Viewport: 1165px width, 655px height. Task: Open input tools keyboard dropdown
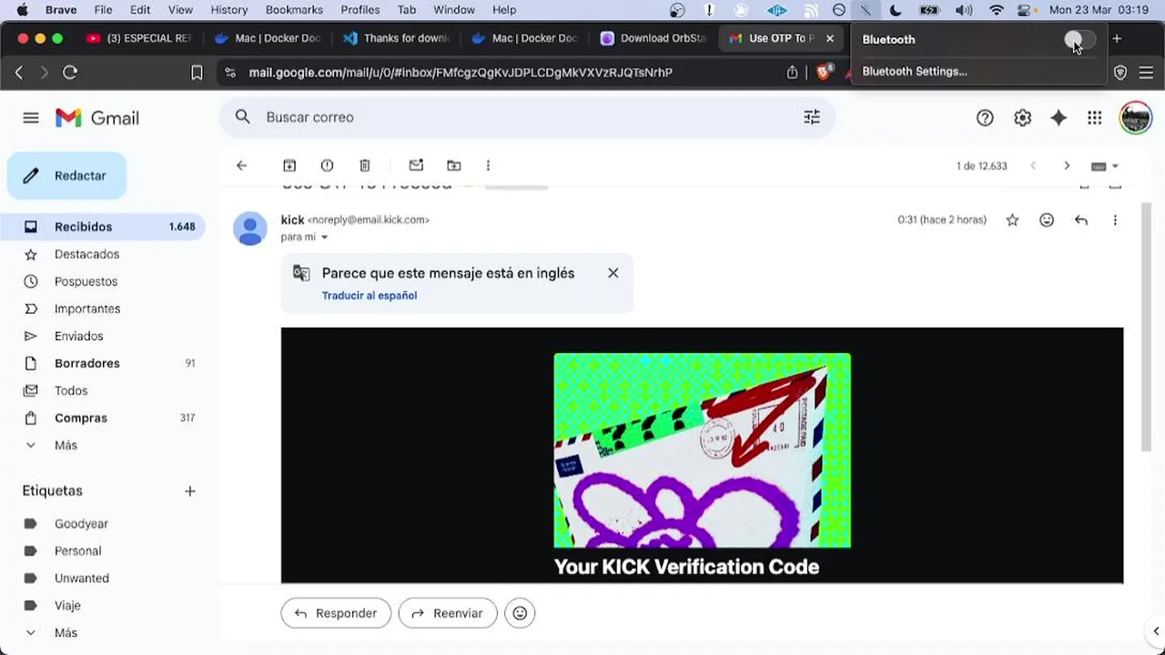point(1105,166)
